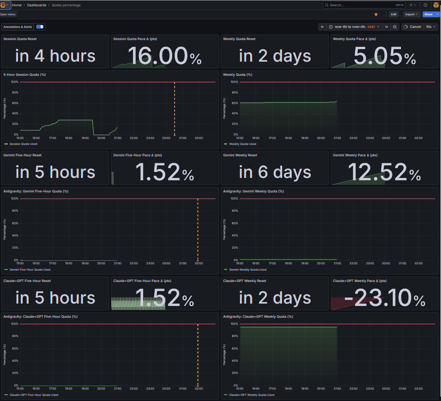Open the help question mark icon
This screenshot has height=401, width=441.
click(425, 5)
